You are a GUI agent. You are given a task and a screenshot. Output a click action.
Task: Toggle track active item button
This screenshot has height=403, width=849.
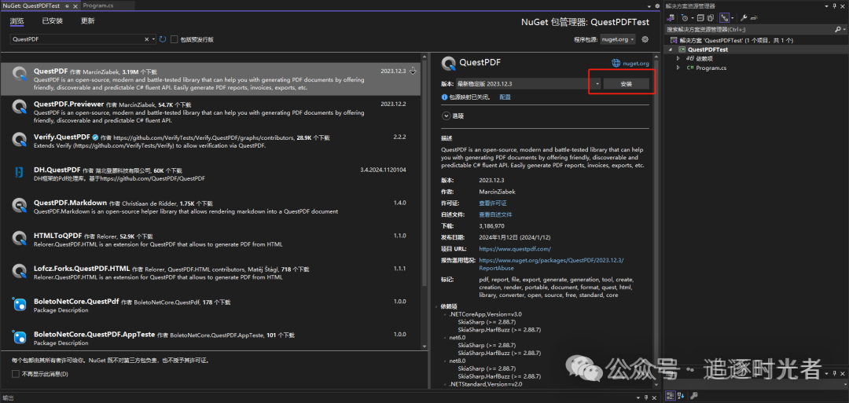[x=725, y=18]
